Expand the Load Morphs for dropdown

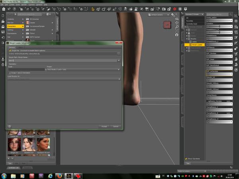point(64,79)
